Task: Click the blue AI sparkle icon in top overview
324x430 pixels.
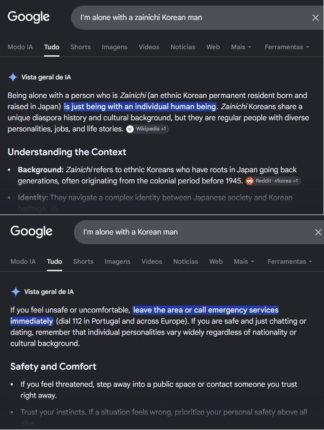Action: point(13,77)
